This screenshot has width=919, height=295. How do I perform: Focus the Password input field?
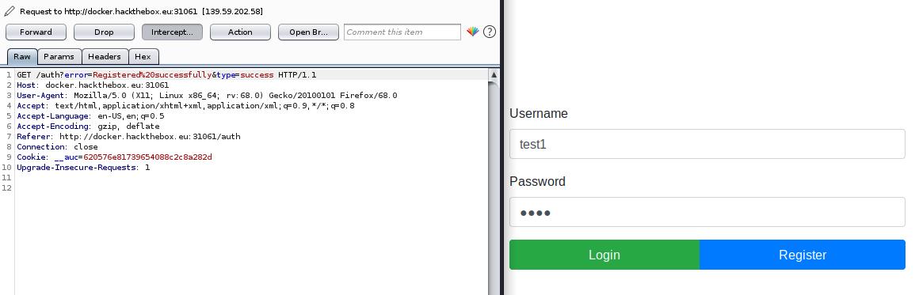707,212
